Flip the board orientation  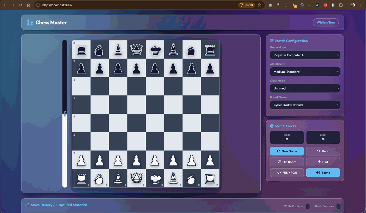[x=287, y=162]
